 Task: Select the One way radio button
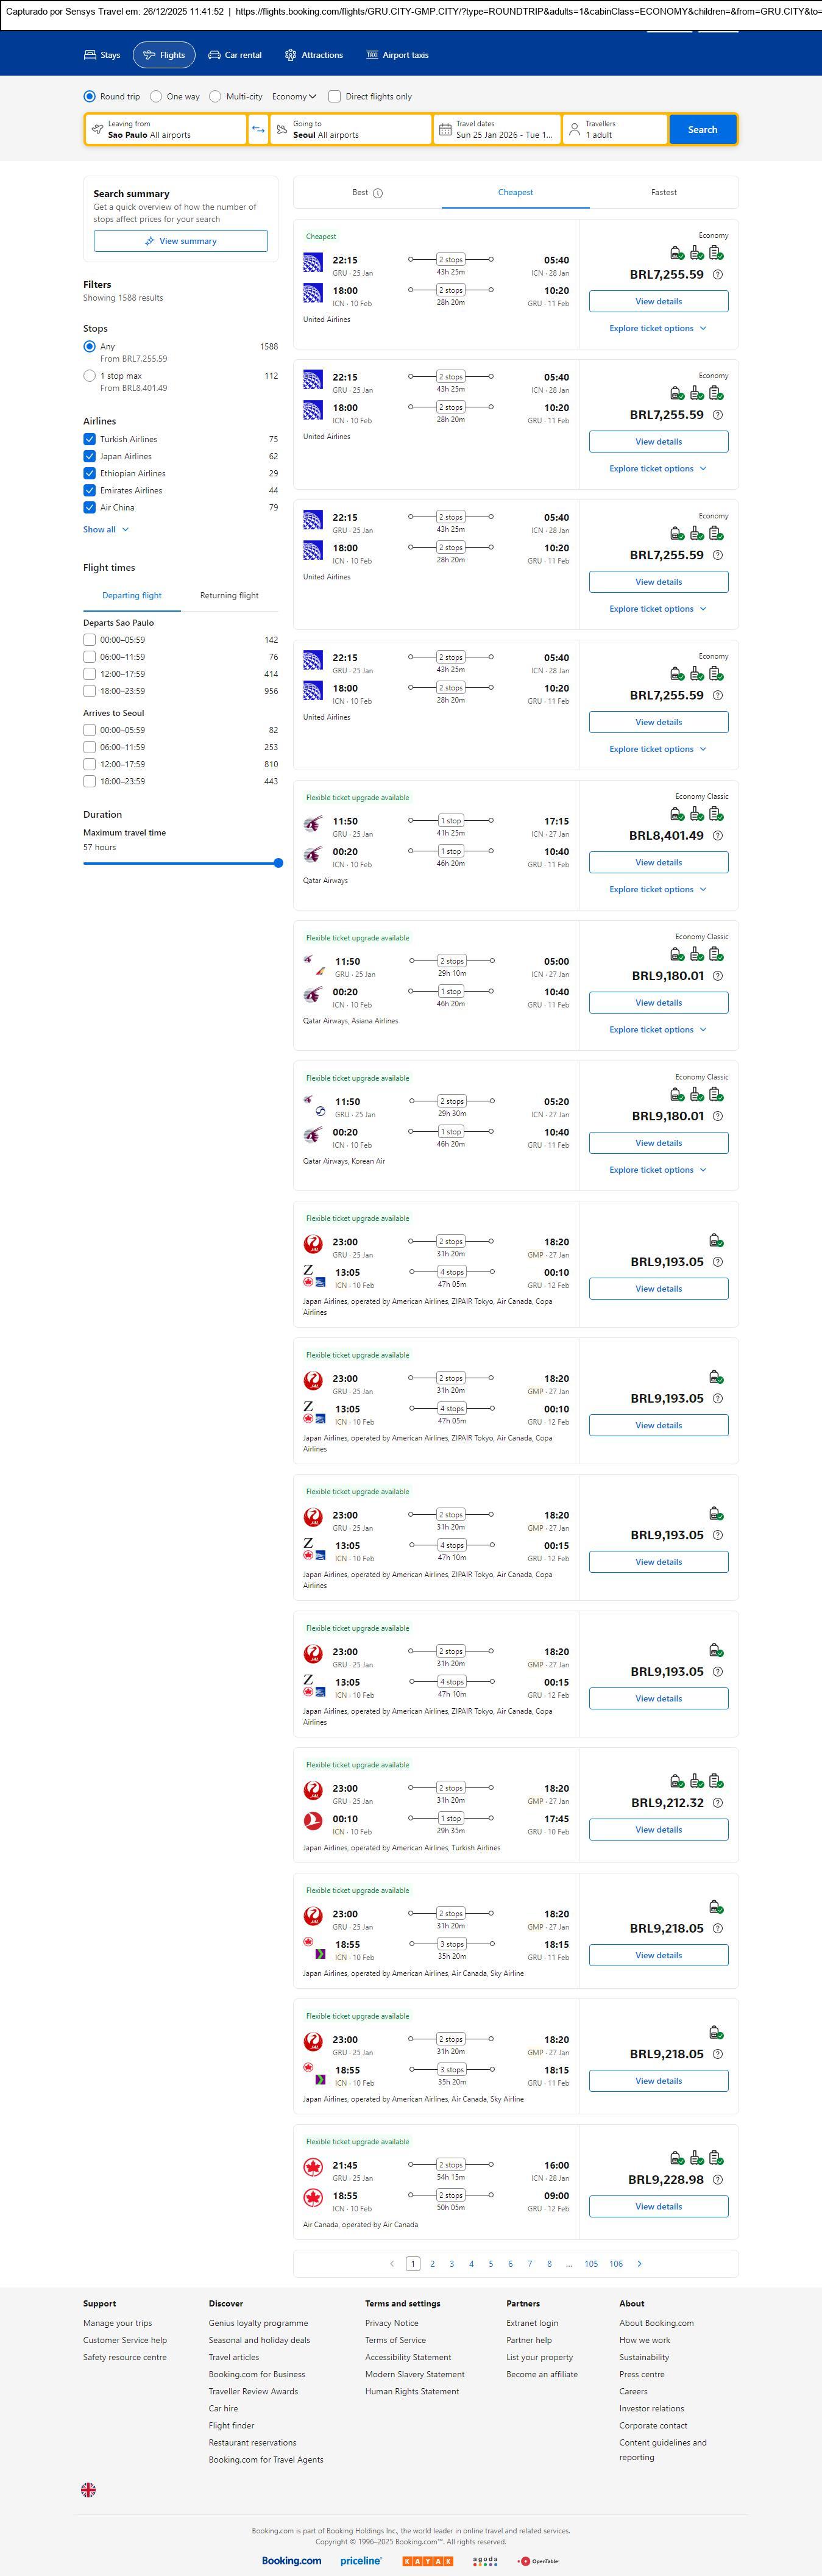pos(156,97)
